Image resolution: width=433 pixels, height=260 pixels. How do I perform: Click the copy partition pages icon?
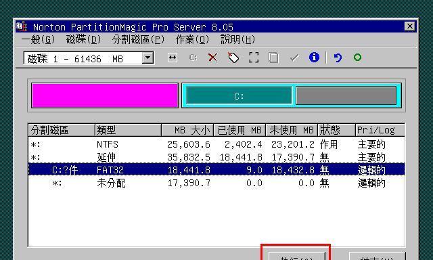(273, 58)
